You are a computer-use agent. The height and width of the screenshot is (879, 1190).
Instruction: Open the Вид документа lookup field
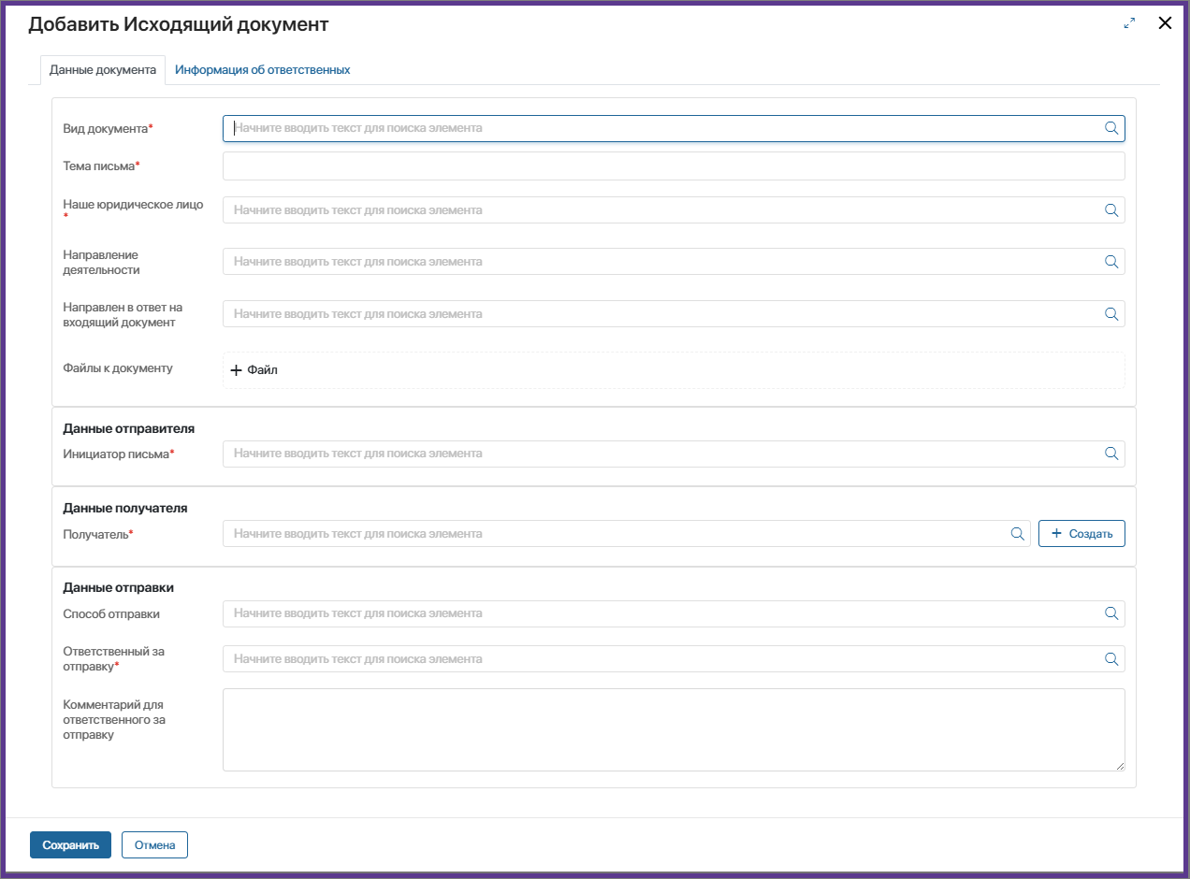coord(655,128)
